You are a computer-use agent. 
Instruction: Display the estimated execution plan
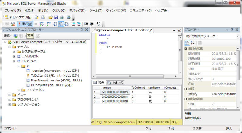(x=41, y=24)
